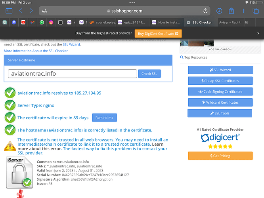Switch to the WhatsApp pinned tab
This screenshot has height=198, width=264.
(x=42, y=22)
